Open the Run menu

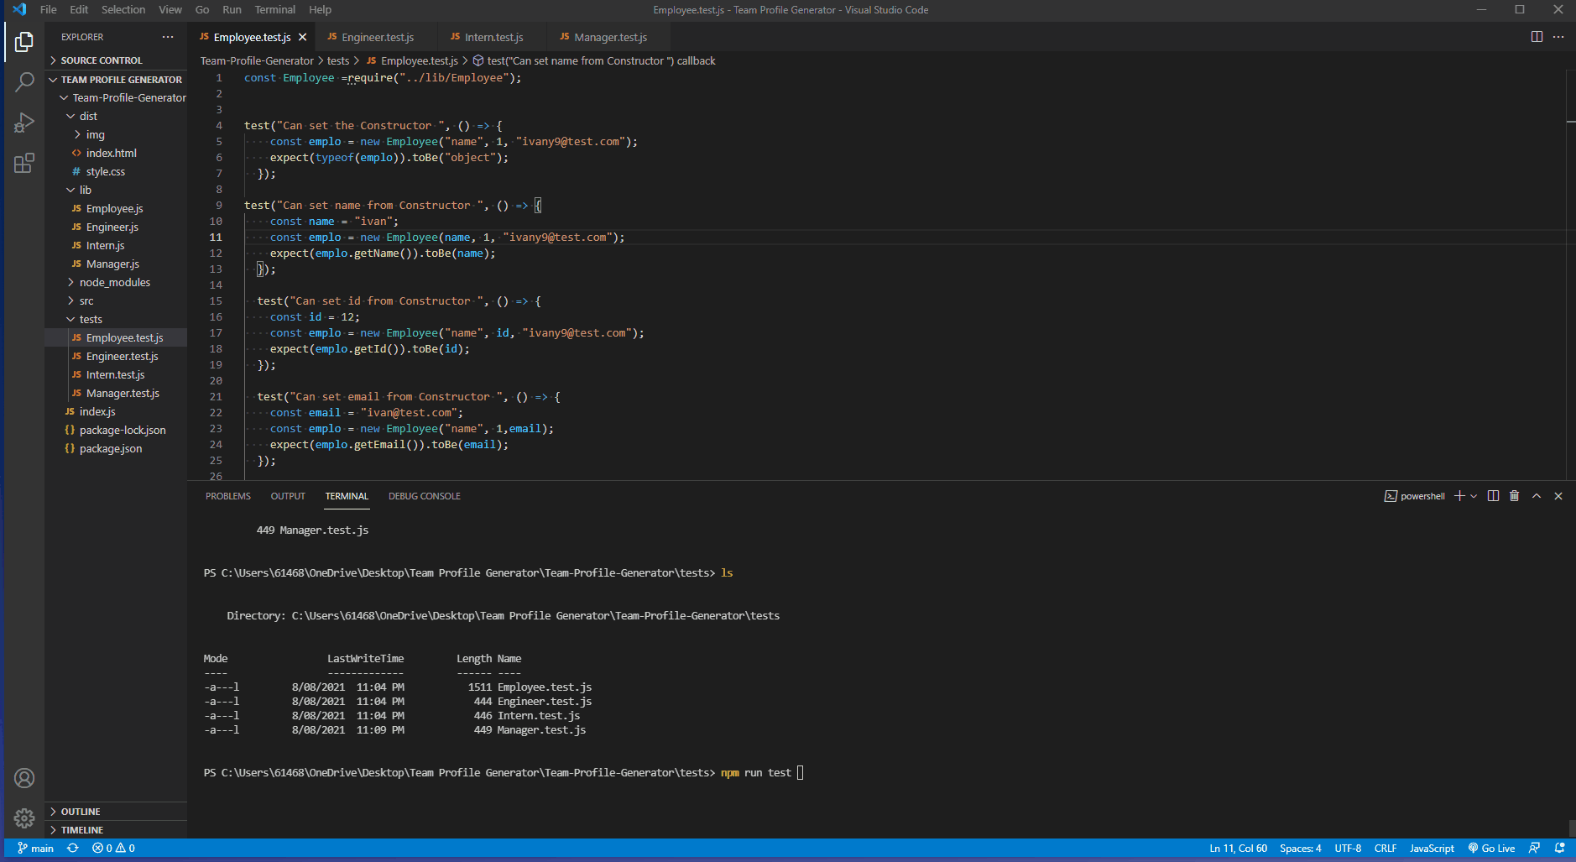(232, 9)
